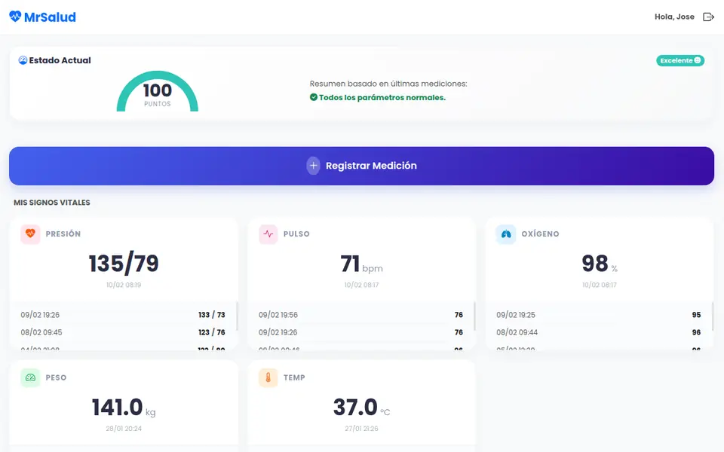Select the 09/02 19:56 pulse entry
724x452 pixels.
tap(360, 315)
